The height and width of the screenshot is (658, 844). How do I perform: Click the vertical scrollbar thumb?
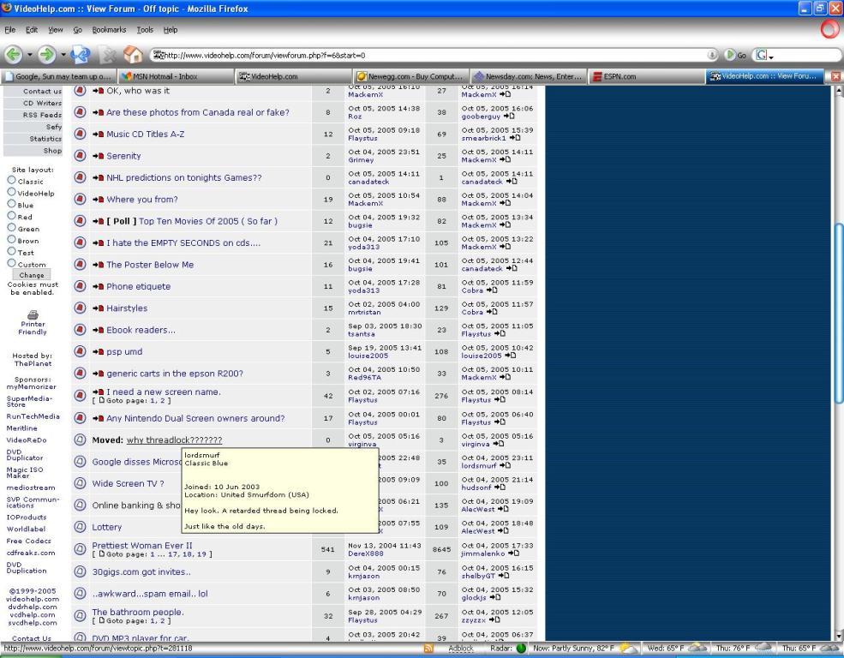pos(839,312)
